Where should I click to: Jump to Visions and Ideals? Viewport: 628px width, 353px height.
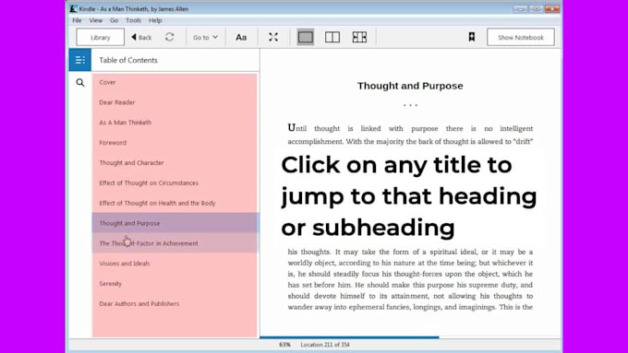click(x=125, y=264)
